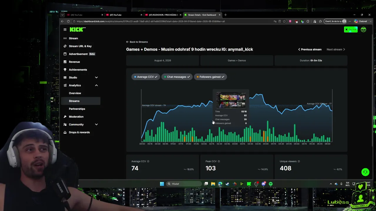The height and width of the screenshot is (211, 376).
Task: Open a new browser tab
Action: 225,15
